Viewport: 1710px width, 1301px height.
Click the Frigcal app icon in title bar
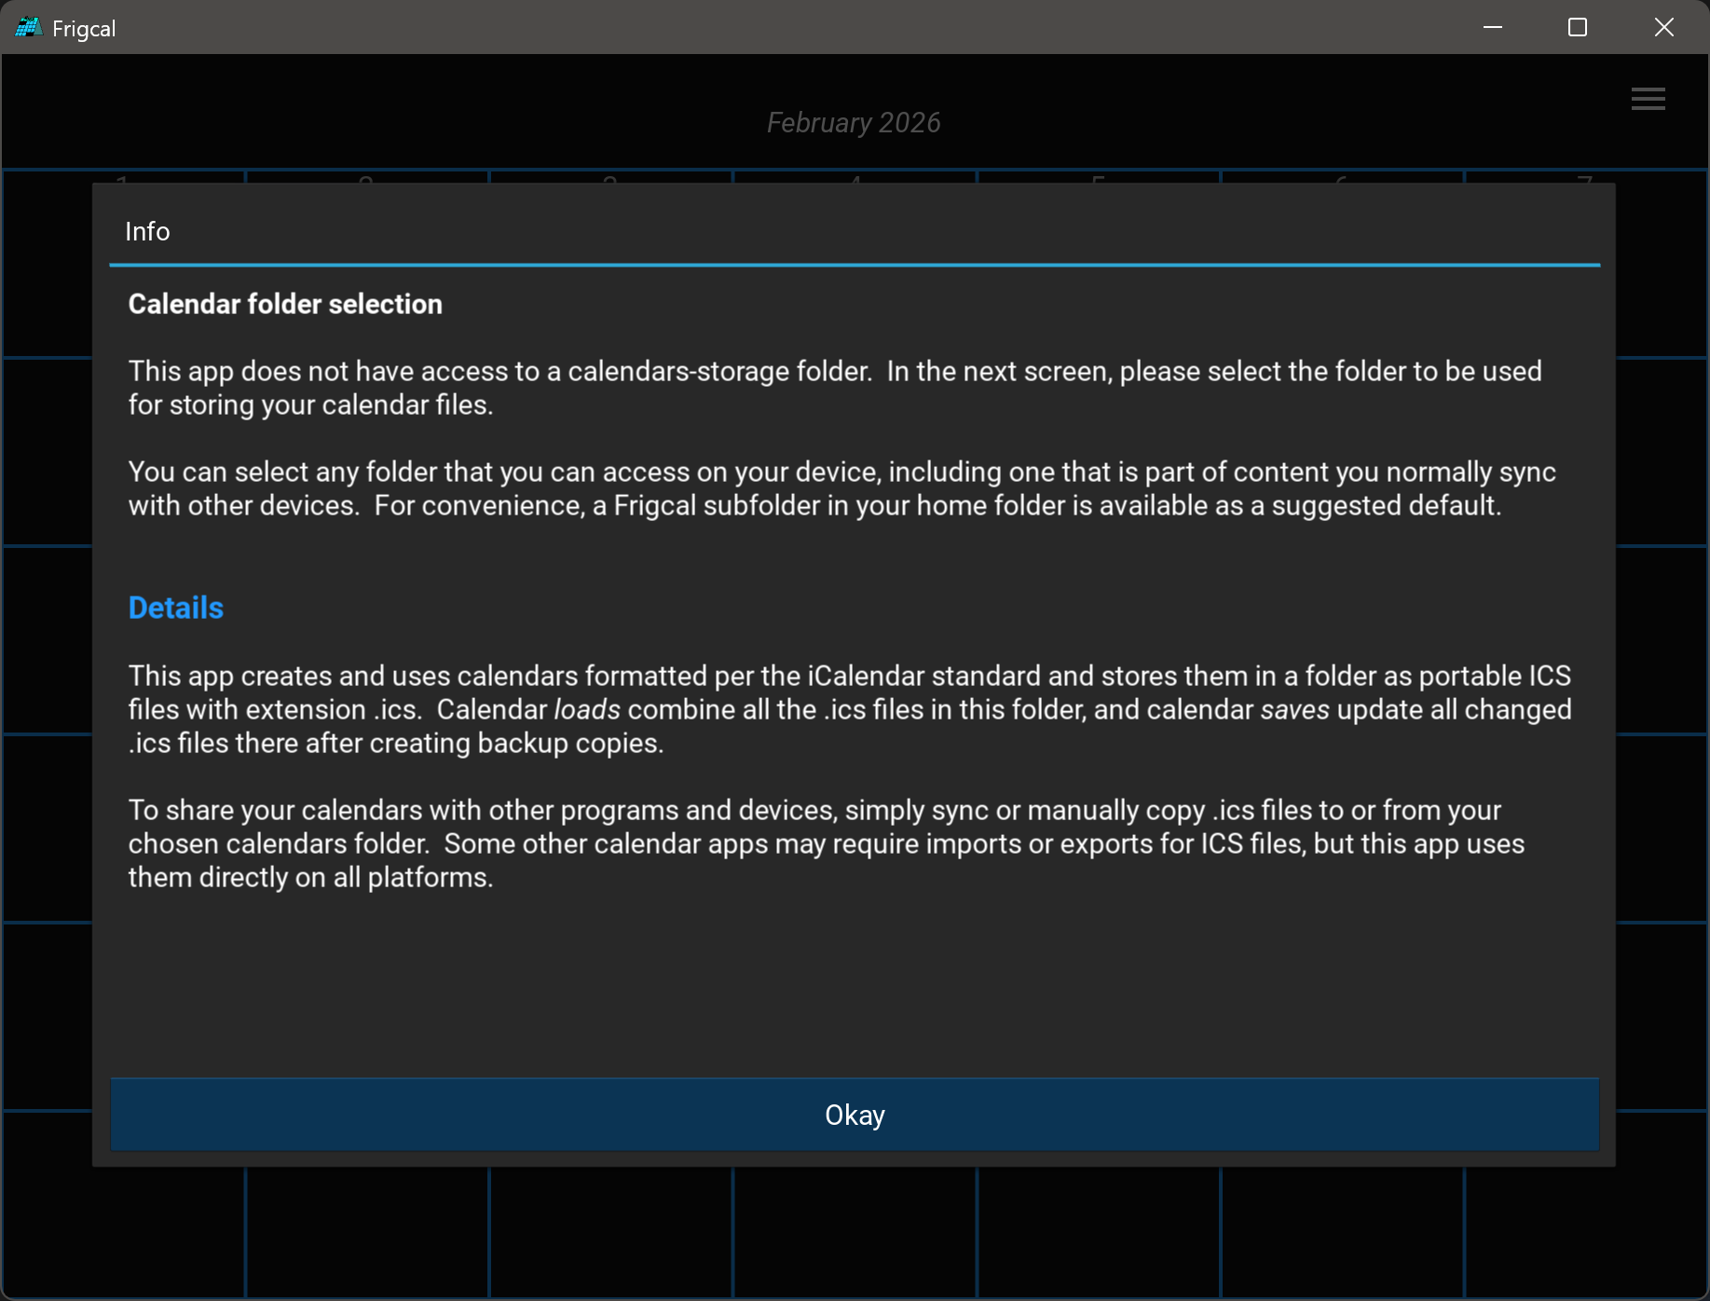[x=28, y=28]
